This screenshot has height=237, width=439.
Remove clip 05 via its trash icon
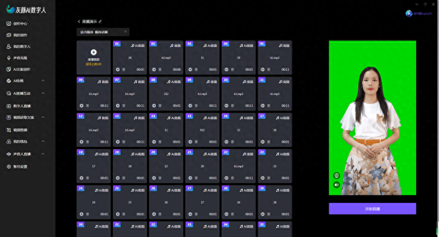tap(268, 70)
